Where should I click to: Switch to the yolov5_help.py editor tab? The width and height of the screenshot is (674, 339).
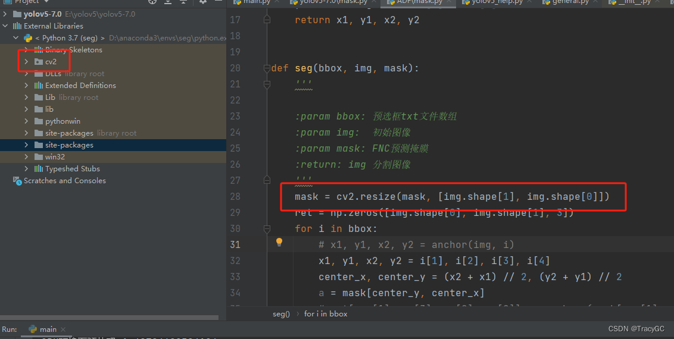click(x=497, y=2)
